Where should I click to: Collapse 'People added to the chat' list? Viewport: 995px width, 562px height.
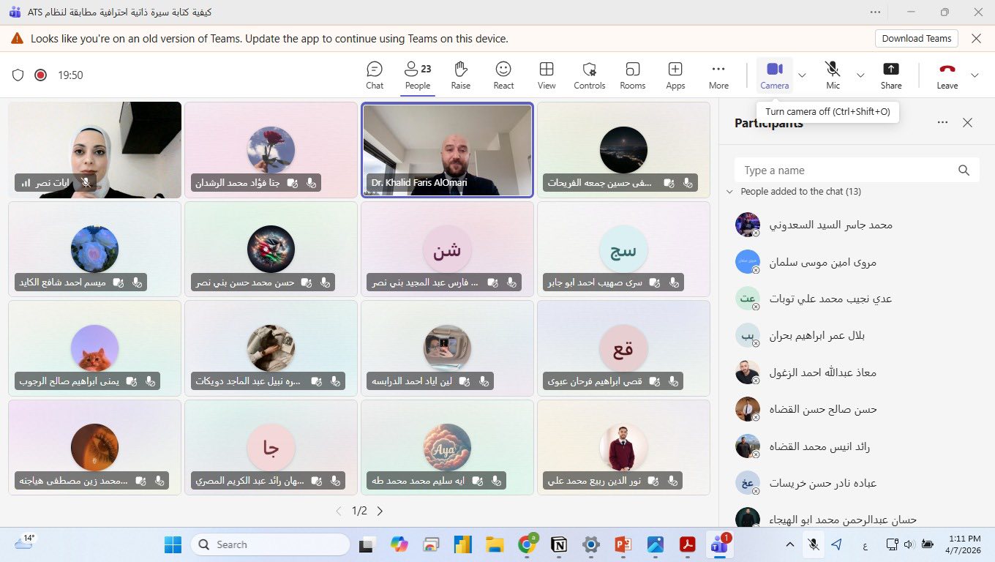tap(729, 192)
